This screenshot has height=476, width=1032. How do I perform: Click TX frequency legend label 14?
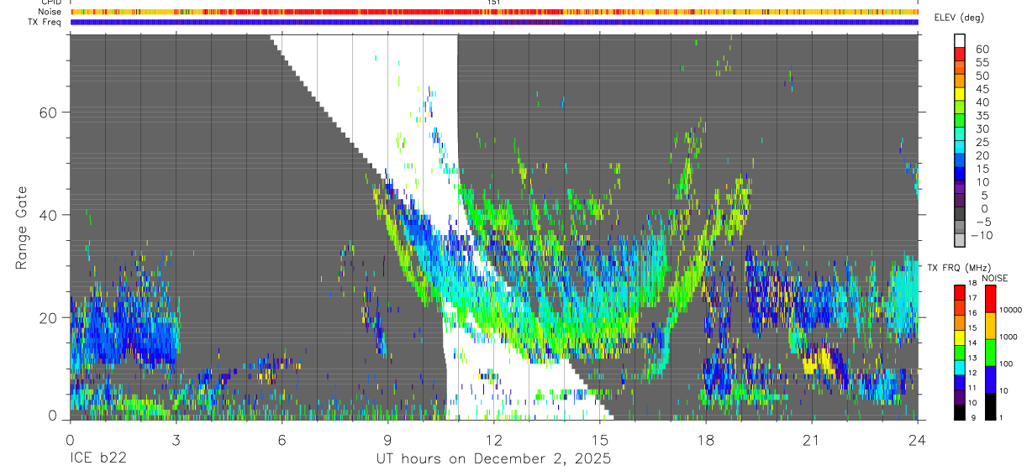pyautogui.click(x=971, y=343)
